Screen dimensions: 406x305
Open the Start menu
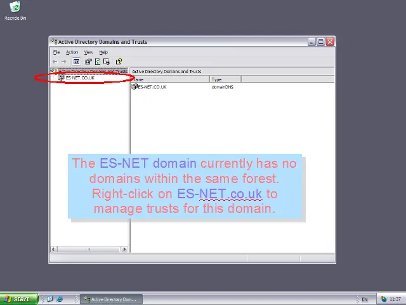18,299
